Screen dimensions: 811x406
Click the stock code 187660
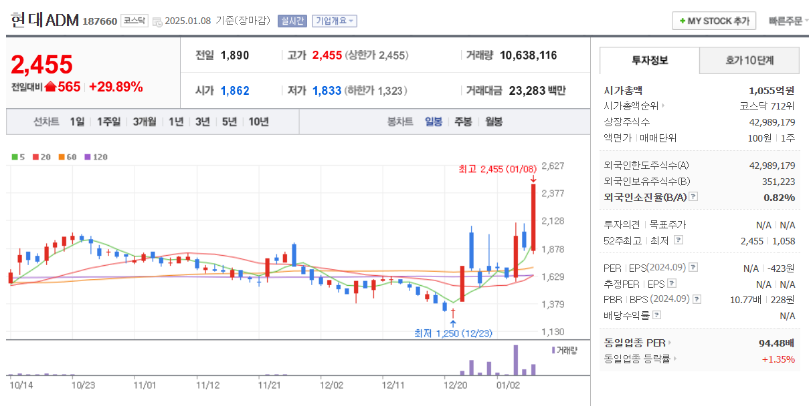coord(100,21)
